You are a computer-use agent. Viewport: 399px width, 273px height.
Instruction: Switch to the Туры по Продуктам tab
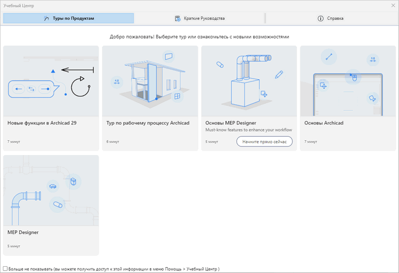point(68,18)
